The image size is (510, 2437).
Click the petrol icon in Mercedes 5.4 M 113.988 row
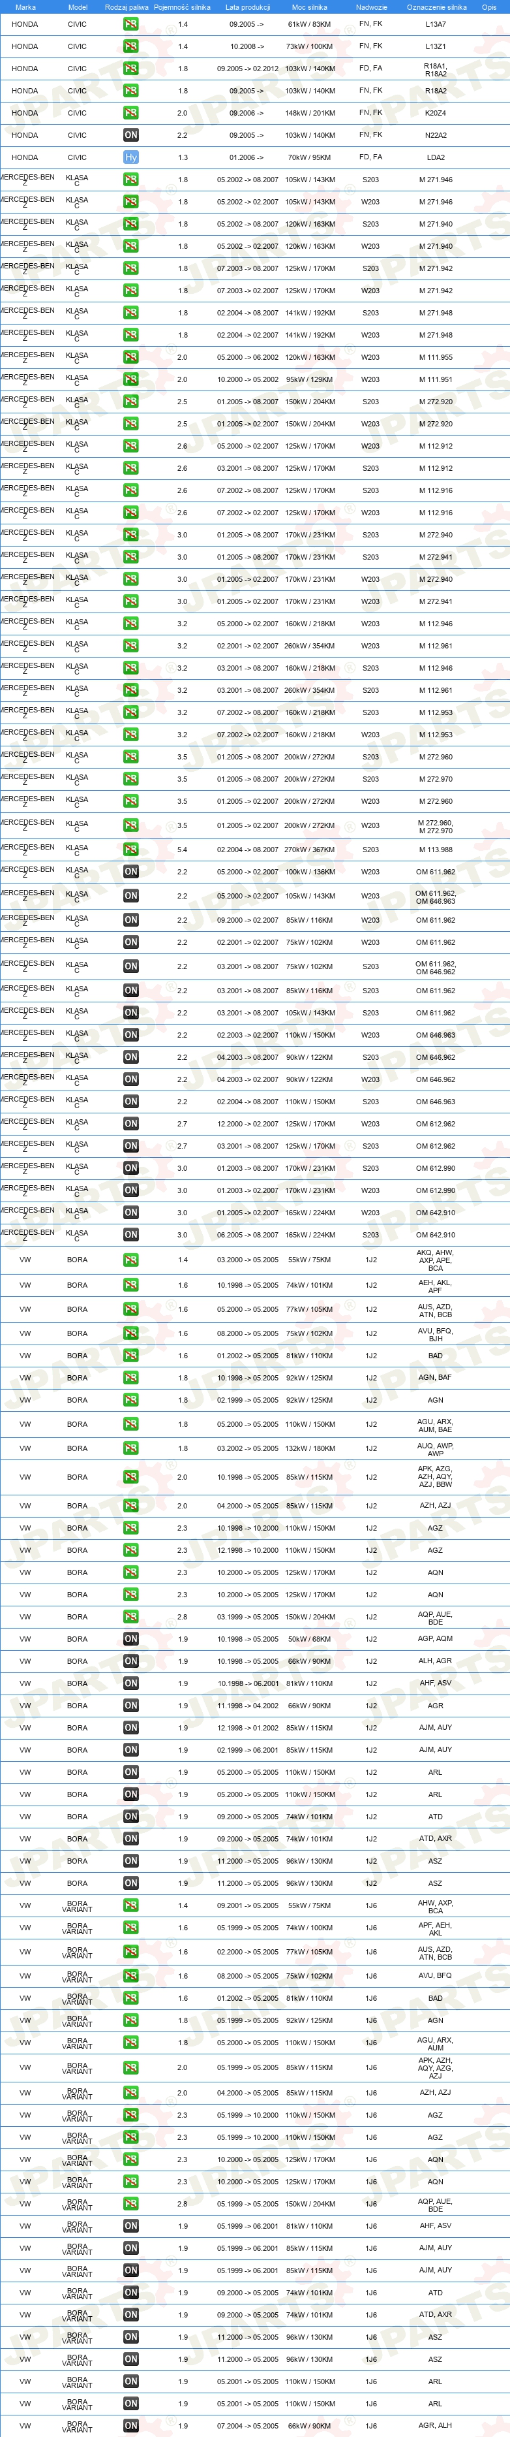click(x=131, y=850)
